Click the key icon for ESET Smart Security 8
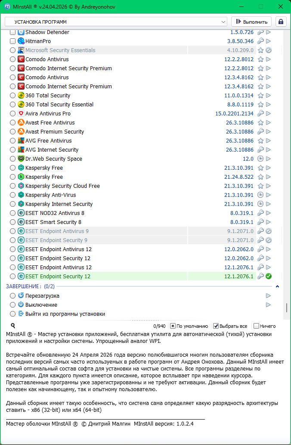Image resolution: width=291 pixels, height=445 pixels. pos(260,222)
